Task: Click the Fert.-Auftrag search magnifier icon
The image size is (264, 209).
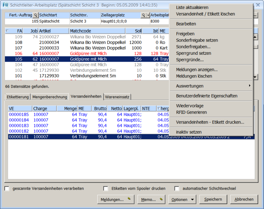Action: pos(35,15)
